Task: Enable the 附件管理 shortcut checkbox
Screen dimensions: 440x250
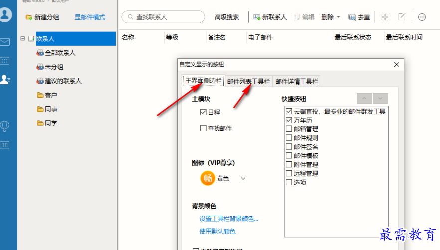Action: [289, 164]
